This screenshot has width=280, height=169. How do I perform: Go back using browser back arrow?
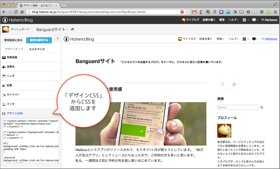point(4,12)
